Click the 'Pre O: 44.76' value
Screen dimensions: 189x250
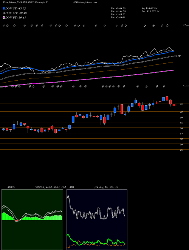click(118, 8)
